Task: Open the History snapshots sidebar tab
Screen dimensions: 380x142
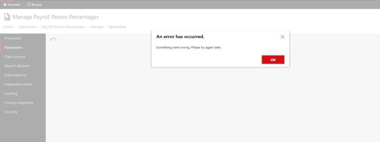Action: [x=23, y=103]
